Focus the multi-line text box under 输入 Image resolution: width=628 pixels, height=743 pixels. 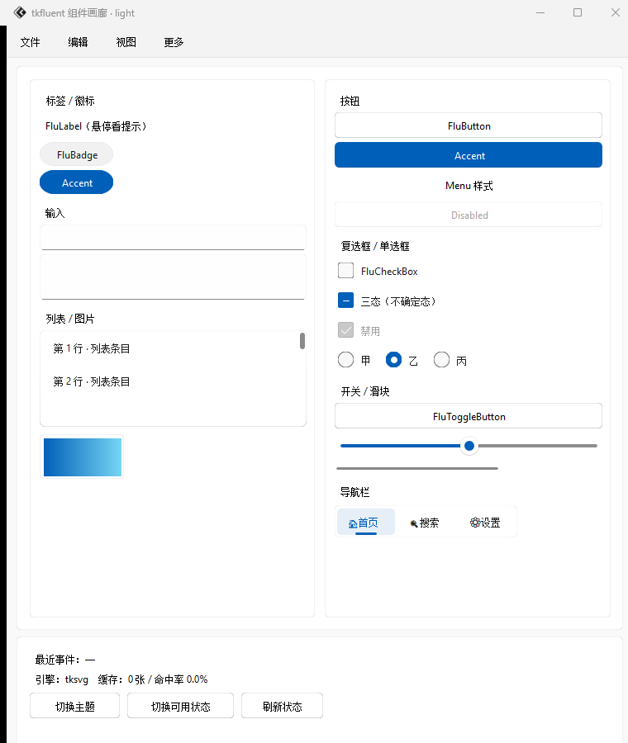174,277
